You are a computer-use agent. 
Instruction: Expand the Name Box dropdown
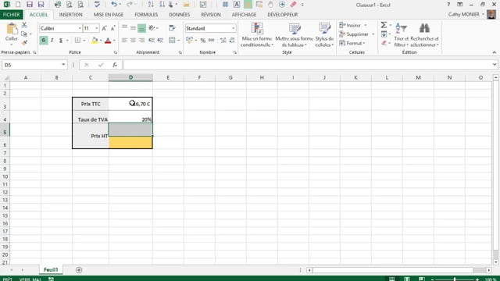point(63,65)
